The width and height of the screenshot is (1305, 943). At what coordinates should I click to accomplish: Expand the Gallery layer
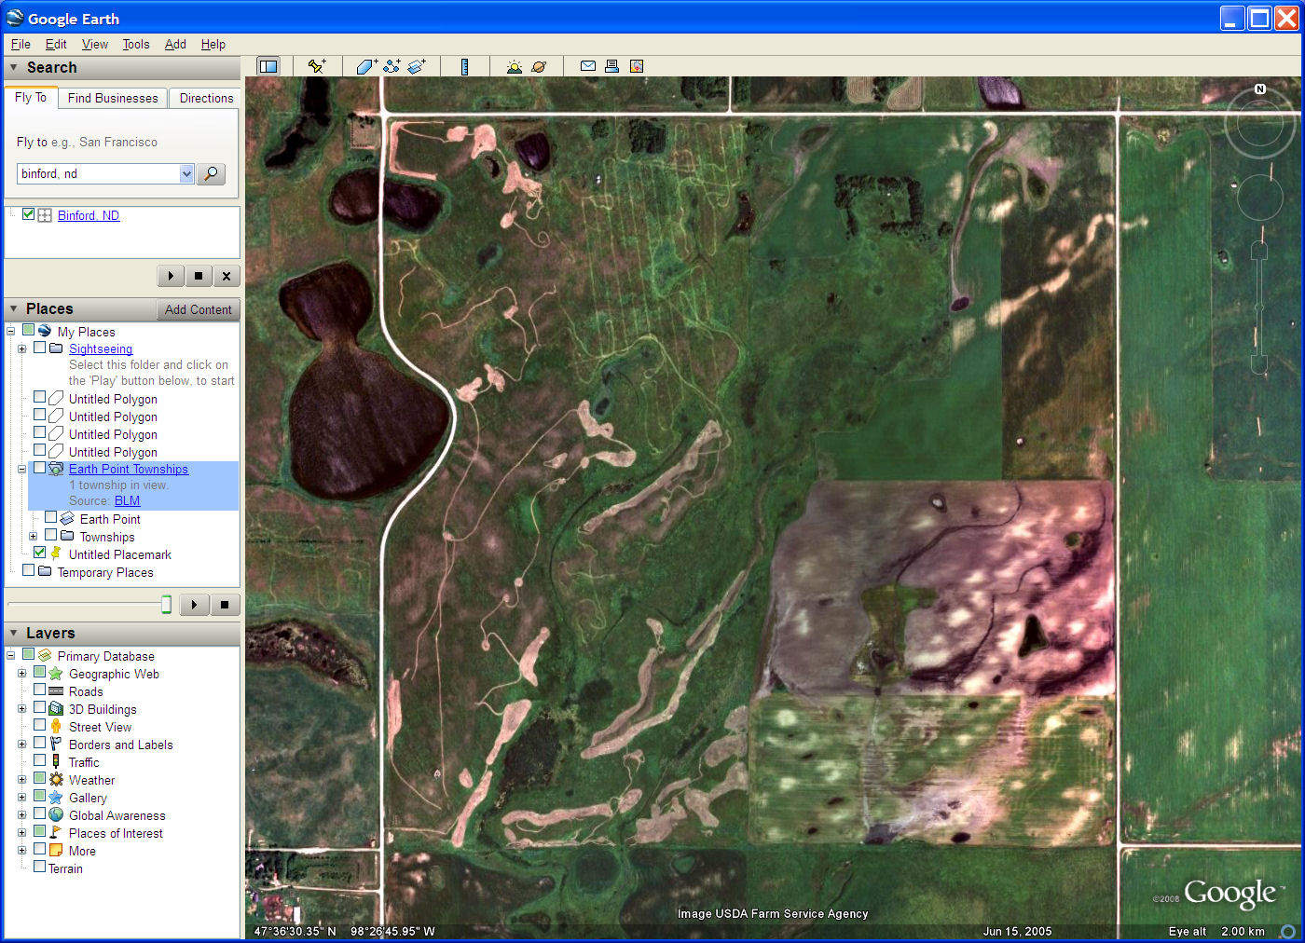[21, 797]
